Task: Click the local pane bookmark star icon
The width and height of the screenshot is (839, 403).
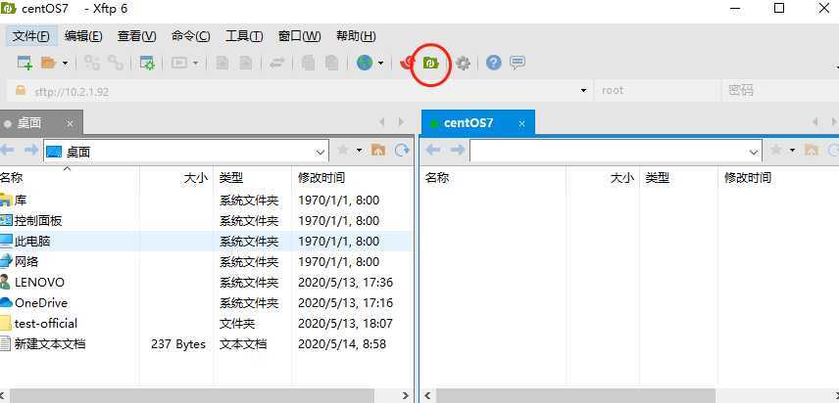Action: 343,151
